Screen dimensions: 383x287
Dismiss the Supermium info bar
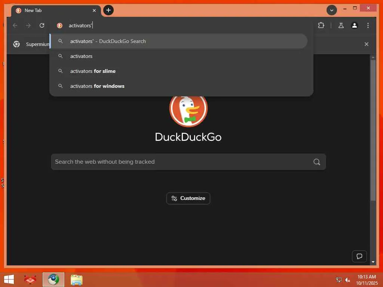(367, 44)
